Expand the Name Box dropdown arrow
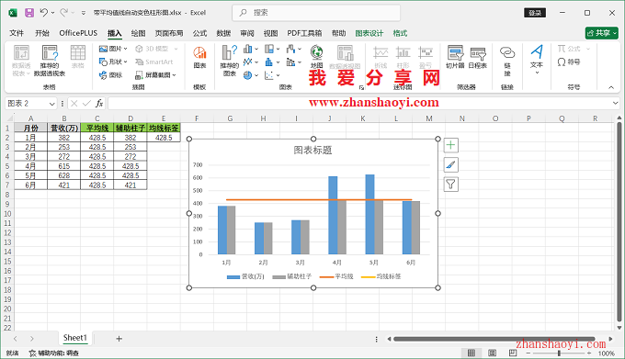This screenshot has height=359, width=625. [x=51, y=104]
